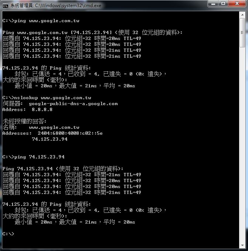Viewport: 248px width, 251px height.
Task: Click the window title text 系統管理員 cmd.exe
Action: click(56, 6)
